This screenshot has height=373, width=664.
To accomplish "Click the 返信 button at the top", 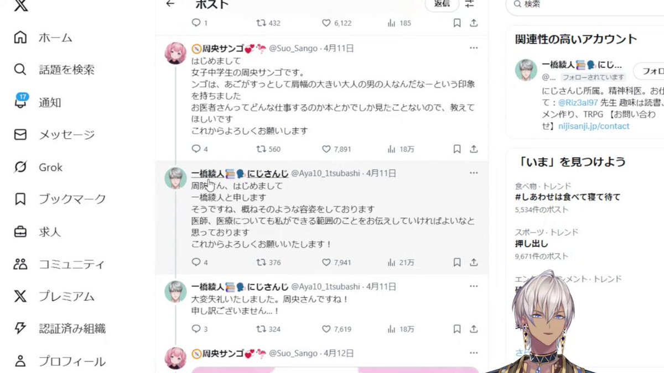I will [x=442, y=3].
